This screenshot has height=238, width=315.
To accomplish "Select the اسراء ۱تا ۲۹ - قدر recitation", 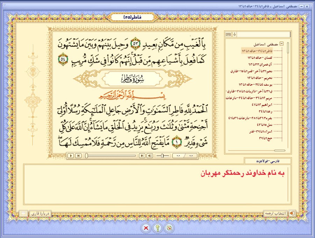I will click(261, 131).
